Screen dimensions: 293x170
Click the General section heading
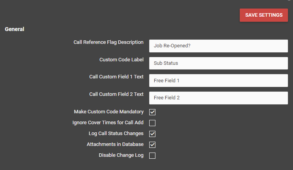pyautogui.click(x=14, y=29)
